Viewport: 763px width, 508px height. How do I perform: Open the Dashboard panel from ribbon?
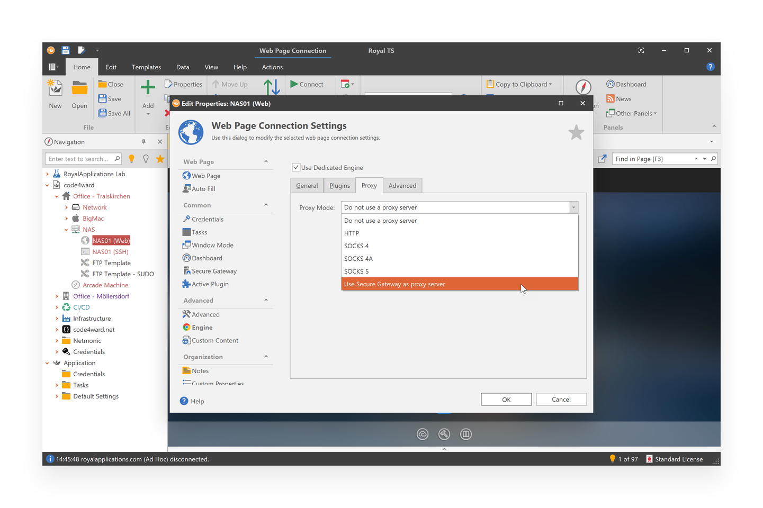tap(626, 84)
